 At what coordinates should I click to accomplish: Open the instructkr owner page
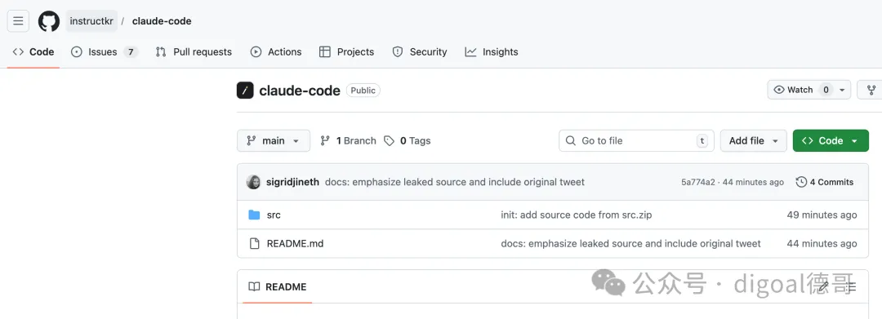91,21
